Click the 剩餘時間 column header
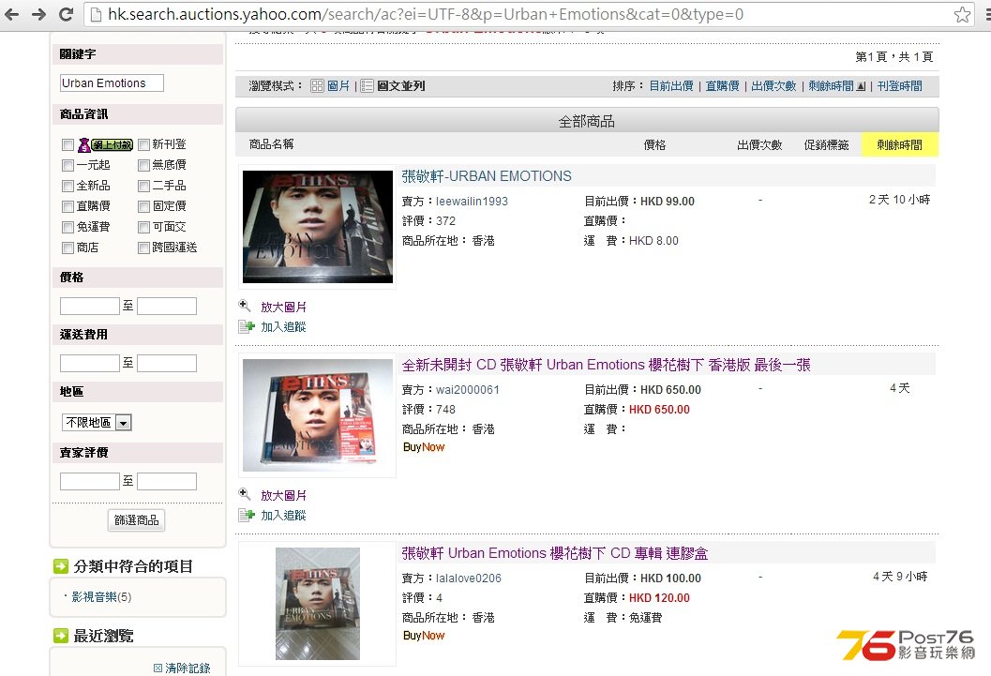 click(x=899, y=144)
